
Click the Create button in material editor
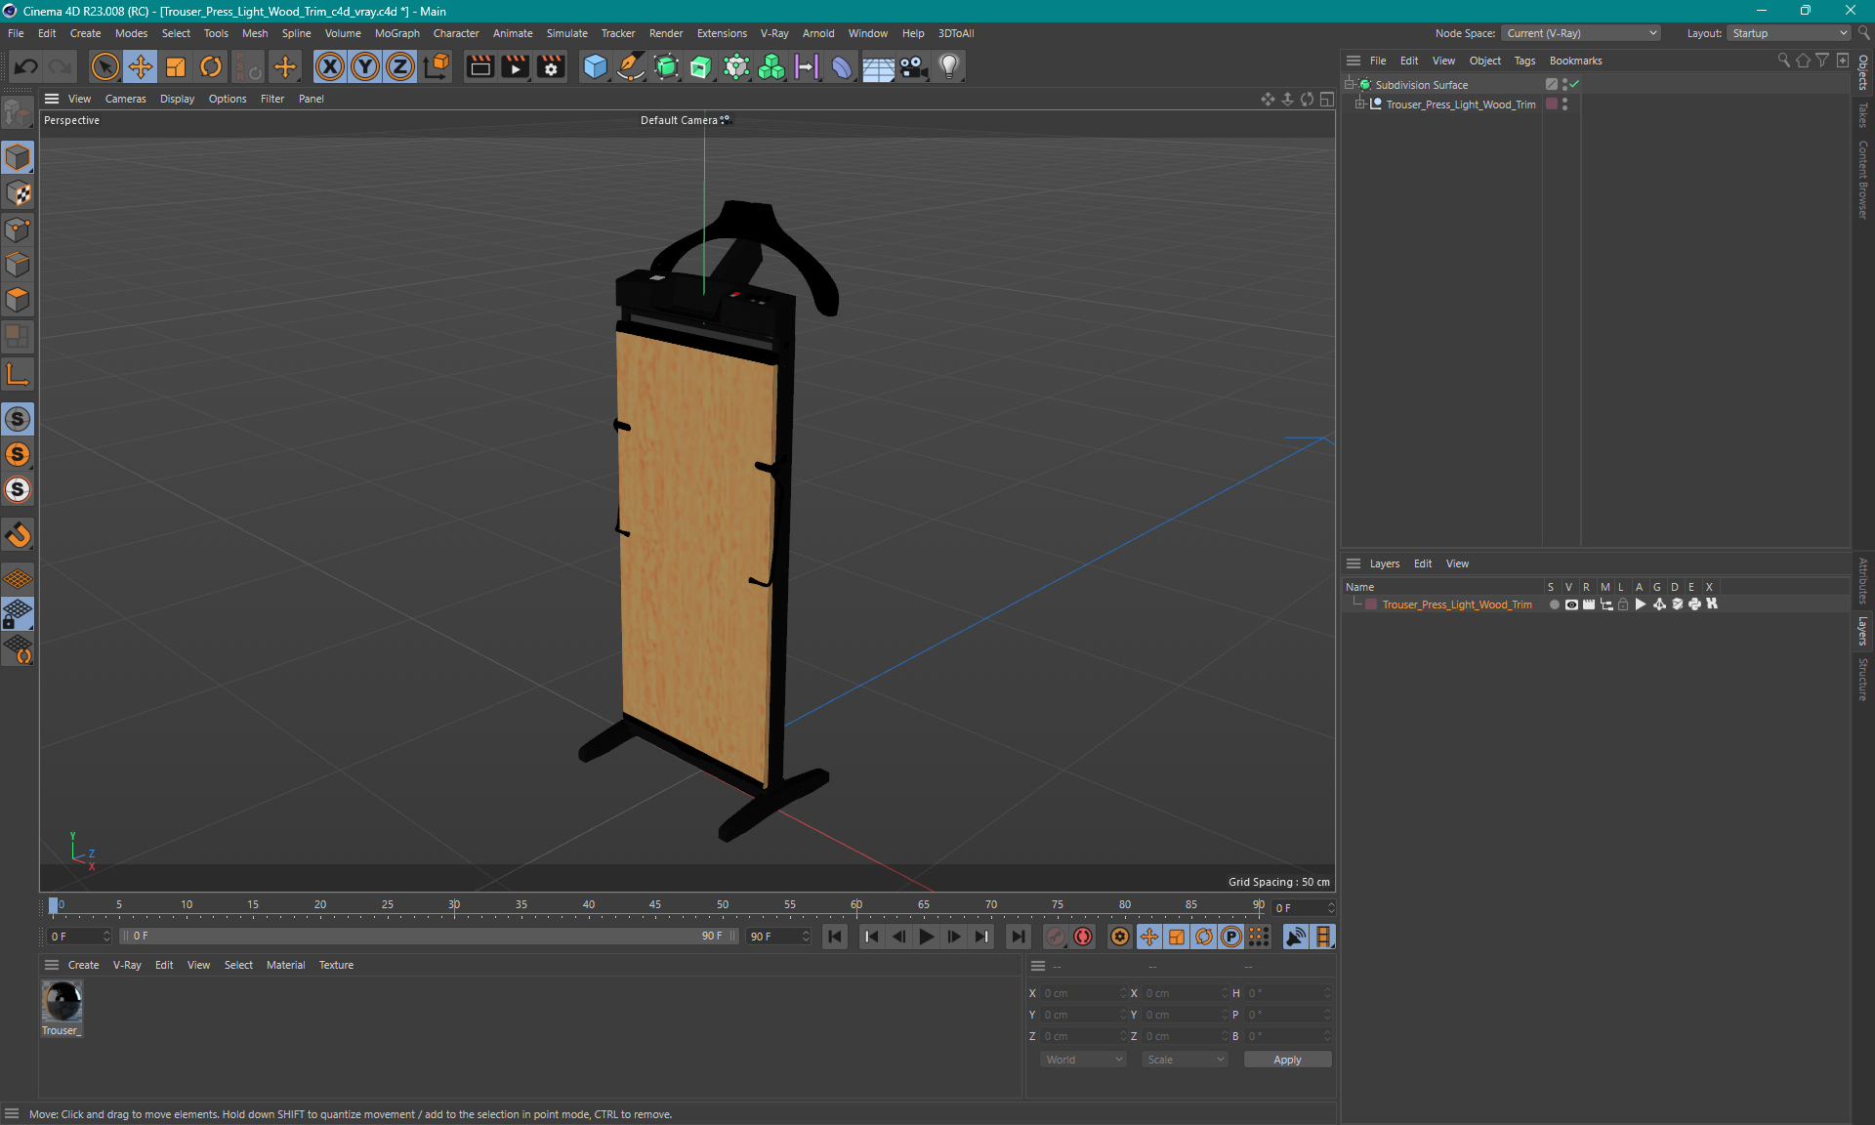[x=82, y=964]
